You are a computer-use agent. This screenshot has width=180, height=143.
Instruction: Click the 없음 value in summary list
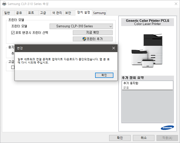coord(126,88)
